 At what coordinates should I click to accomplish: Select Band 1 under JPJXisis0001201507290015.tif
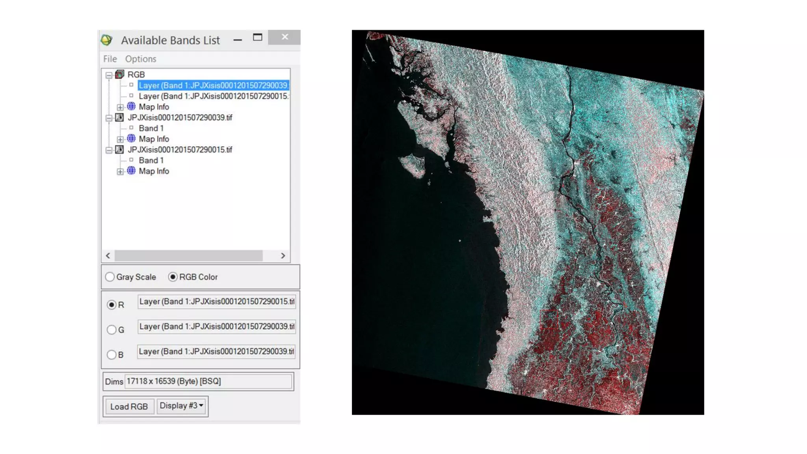[151, 160]
